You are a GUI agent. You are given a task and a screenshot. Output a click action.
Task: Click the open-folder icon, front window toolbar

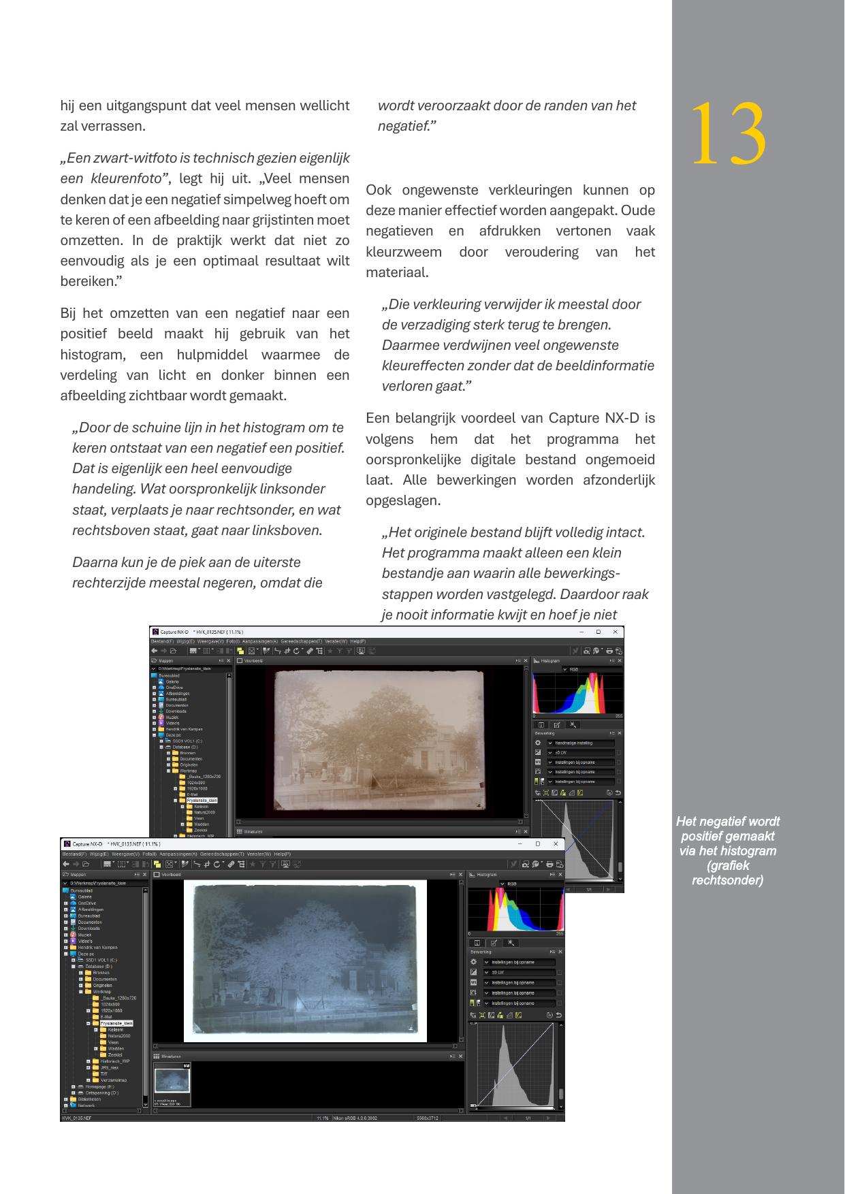pyautogui.click(x=86, y=864)
